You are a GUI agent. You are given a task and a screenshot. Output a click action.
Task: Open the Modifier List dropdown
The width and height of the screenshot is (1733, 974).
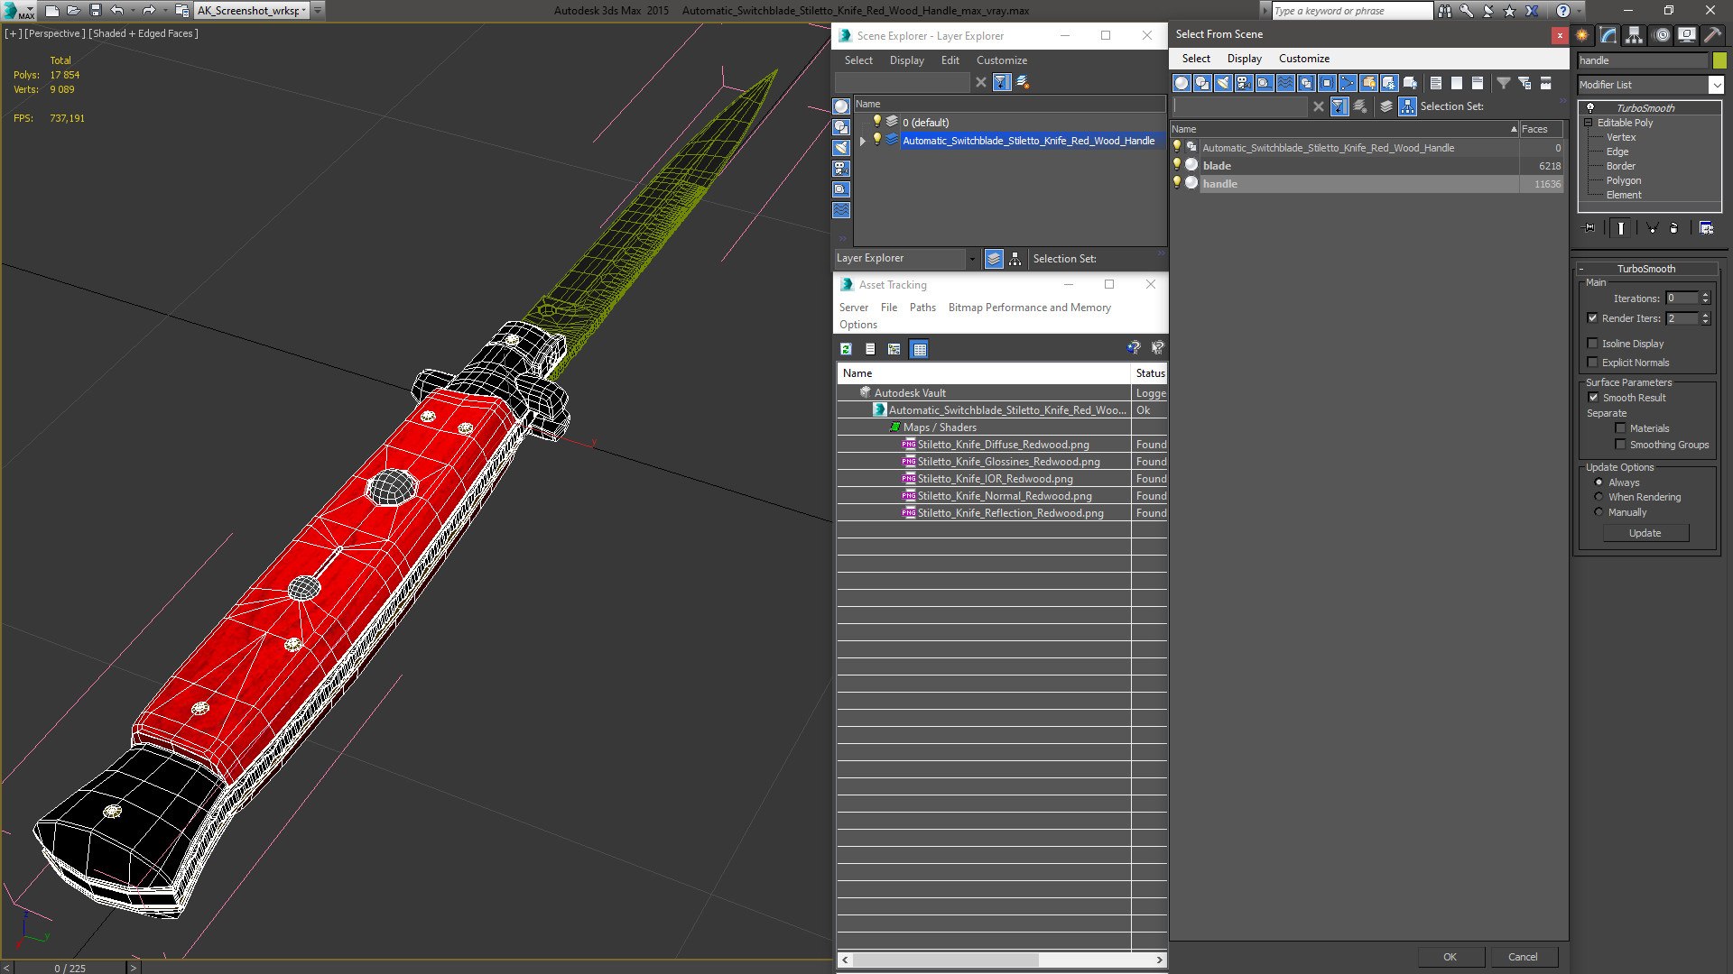tap(1715, 85)
